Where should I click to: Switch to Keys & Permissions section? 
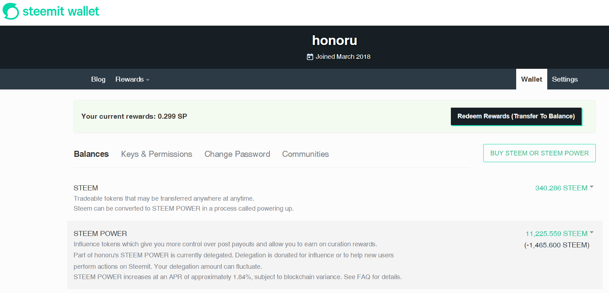pos(156,154)
